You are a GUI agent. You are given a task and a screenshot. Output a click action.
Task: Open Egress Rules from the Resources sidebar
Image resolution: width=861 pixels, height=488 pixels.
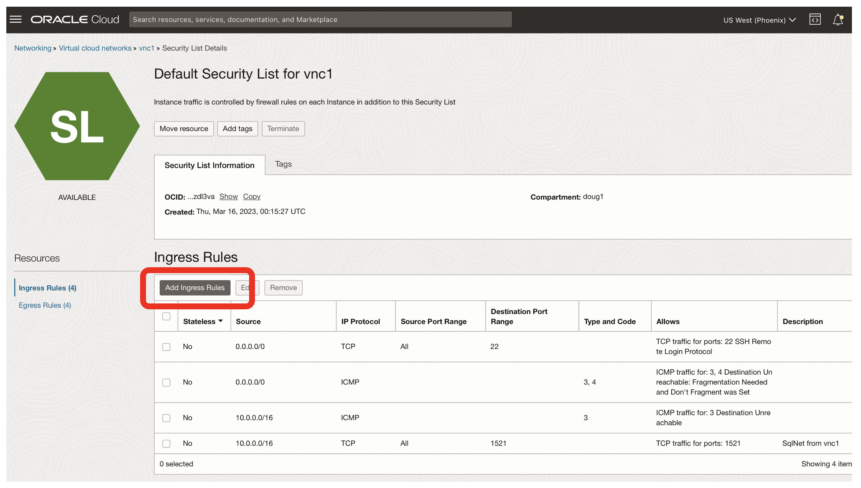tap(44, 305)
